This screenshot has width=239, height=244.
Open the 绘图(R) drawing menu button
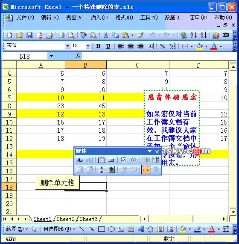tap(17, 229)
